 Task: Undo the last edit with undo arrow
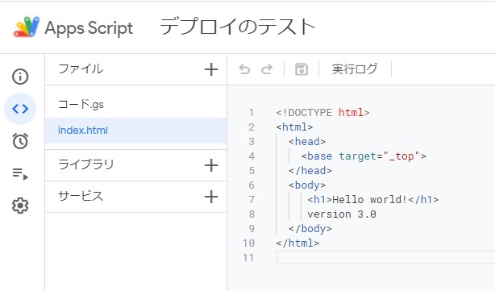tap(244, 69)
